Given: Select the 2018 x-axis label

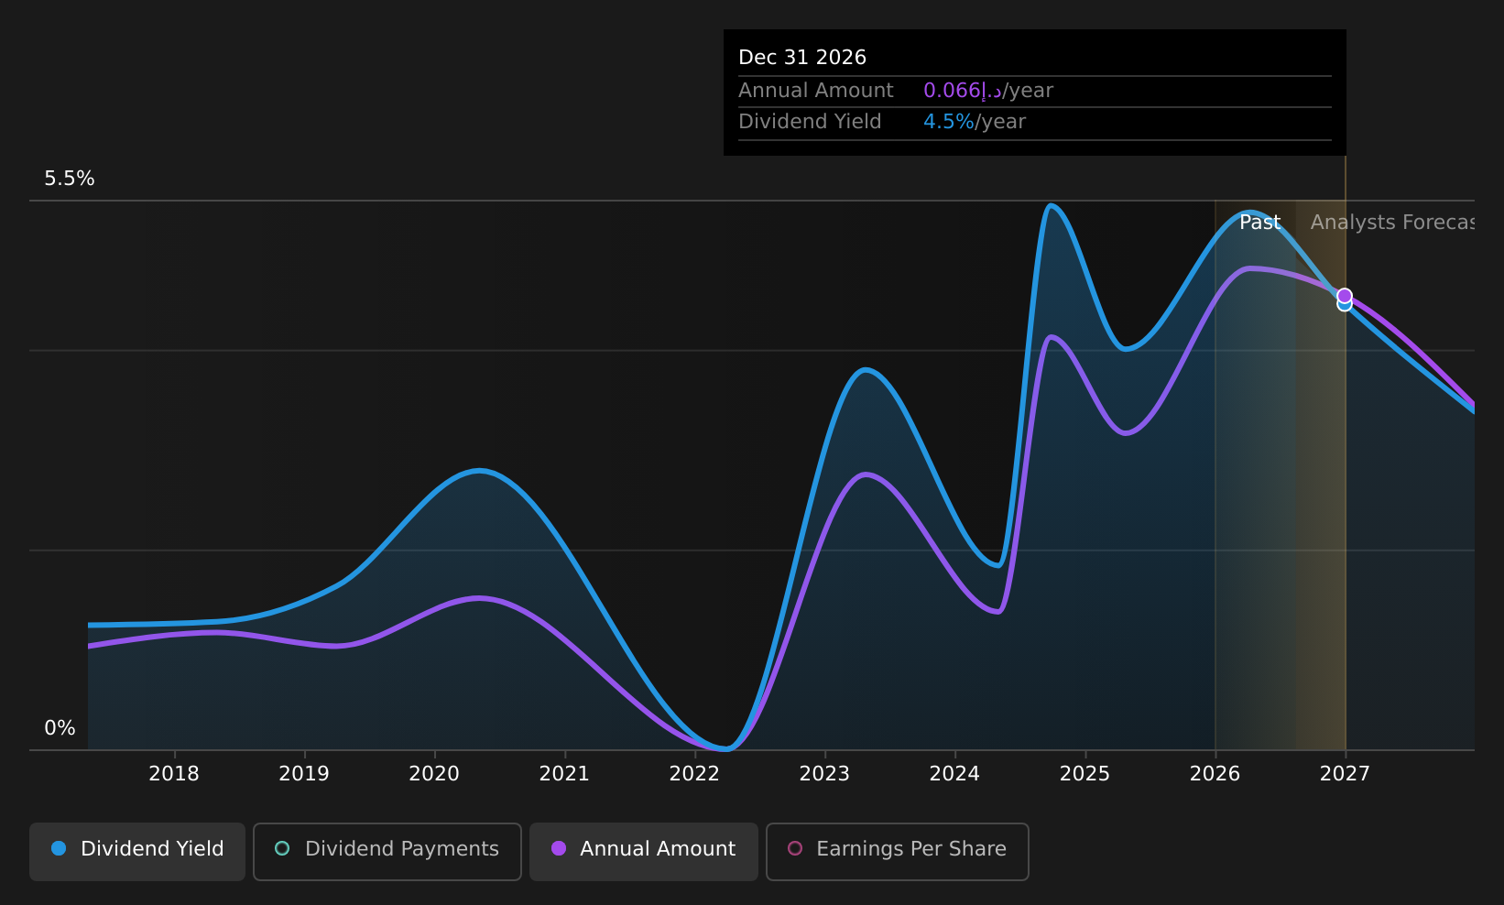Looking at the screenshot, I should (174, 774).
